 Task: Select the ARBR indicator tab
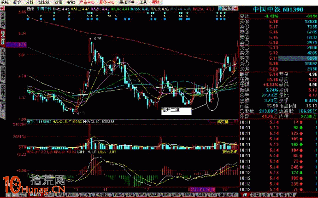188,195
